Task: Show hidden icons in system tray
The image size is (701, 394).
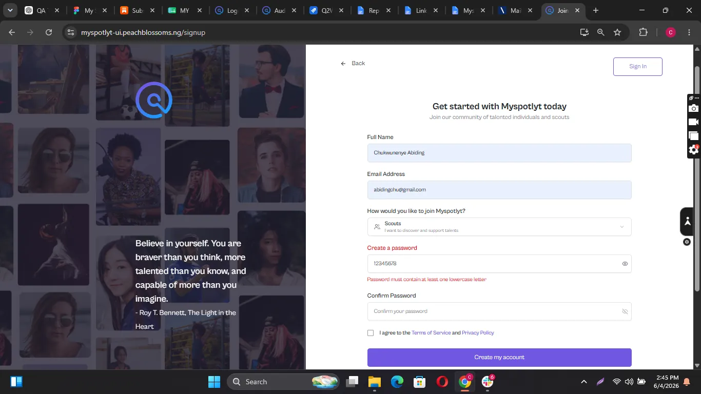Action: click(x=583, y=382)
